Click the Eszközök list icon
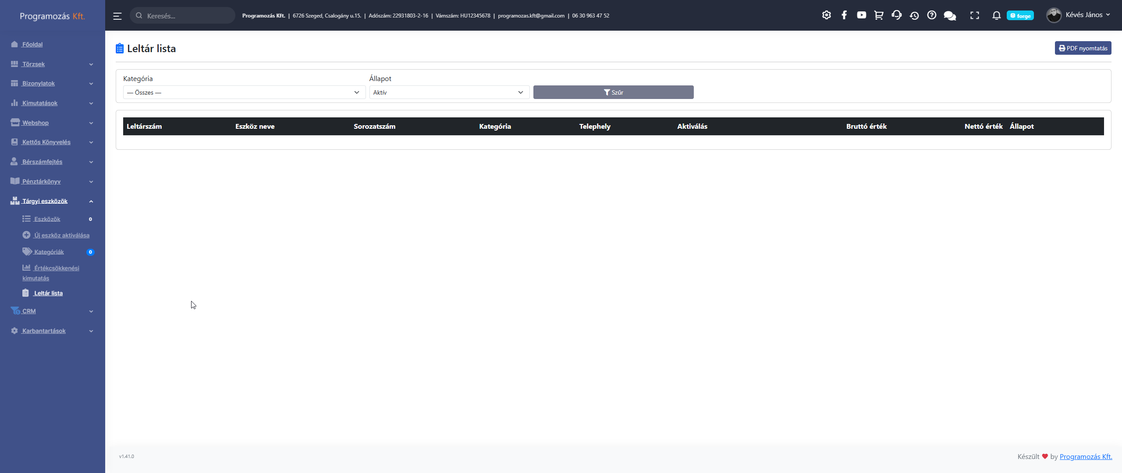 26,219
